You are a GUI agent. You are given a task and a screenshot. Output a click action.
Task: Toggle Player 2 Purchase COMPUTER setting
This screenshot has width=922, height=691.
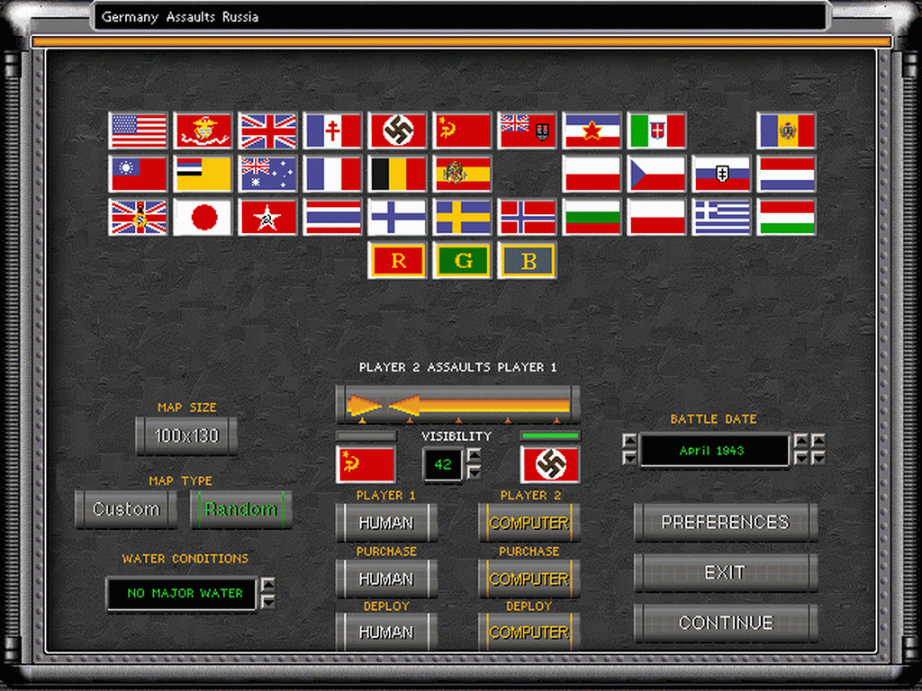tap(529, 579)
